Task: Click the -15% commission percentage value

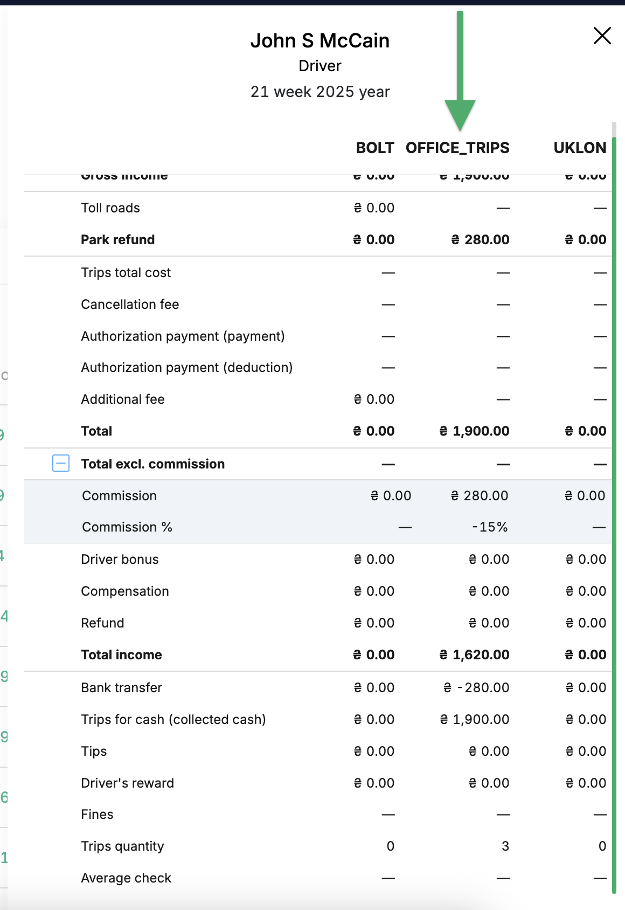Action: 490,527
